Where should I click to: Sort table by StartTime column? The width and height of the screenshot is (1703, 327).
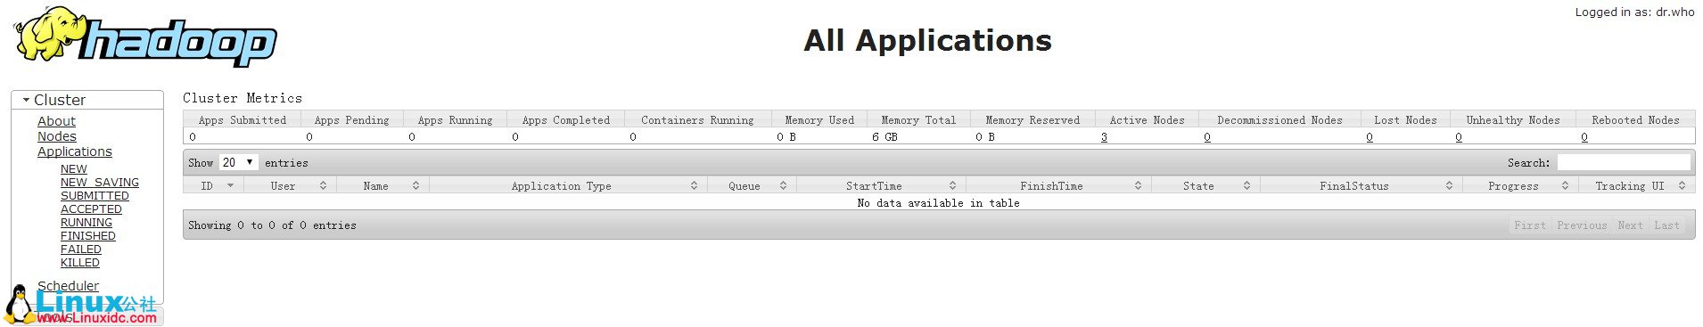click(x=881, y=186)
